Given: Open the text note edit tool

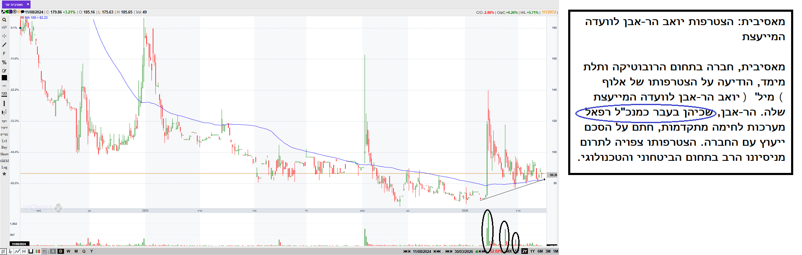Looking at the screenshot, I should 4,71.
